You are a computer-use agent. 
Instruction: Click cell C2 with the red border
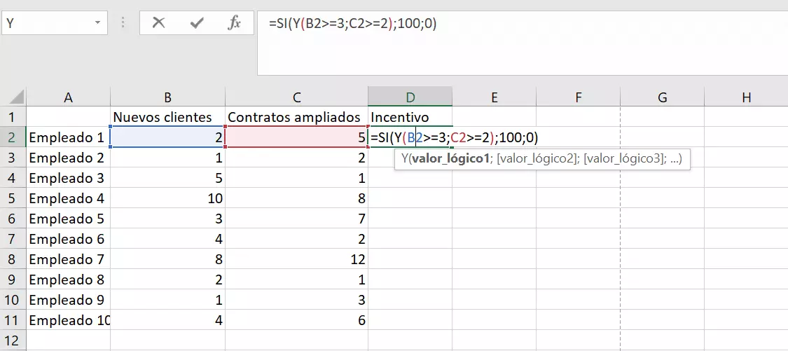pos(296,137)
